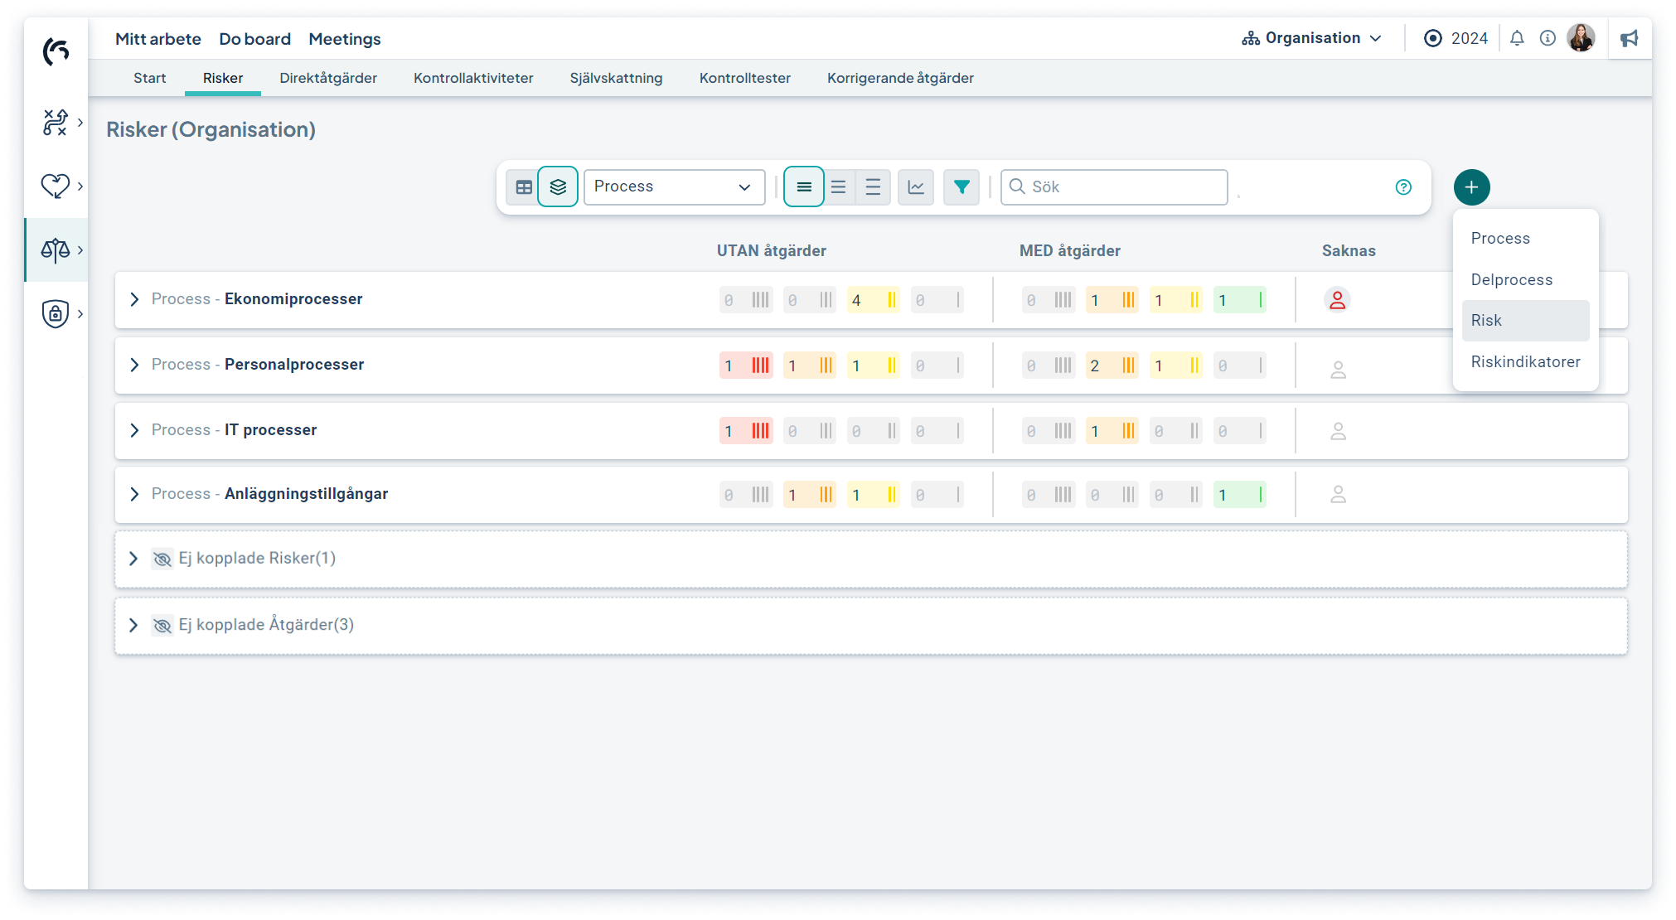Viewport: 1676px width, 920px height.
Task: Switch to the Direktåtgärder tab
Action: (x=328, y=78)
